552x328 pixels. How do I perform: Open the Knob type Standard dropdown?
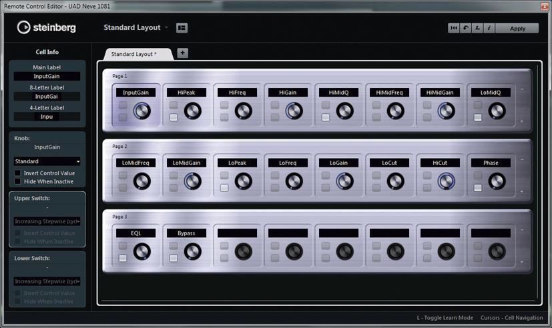(47, 161)
